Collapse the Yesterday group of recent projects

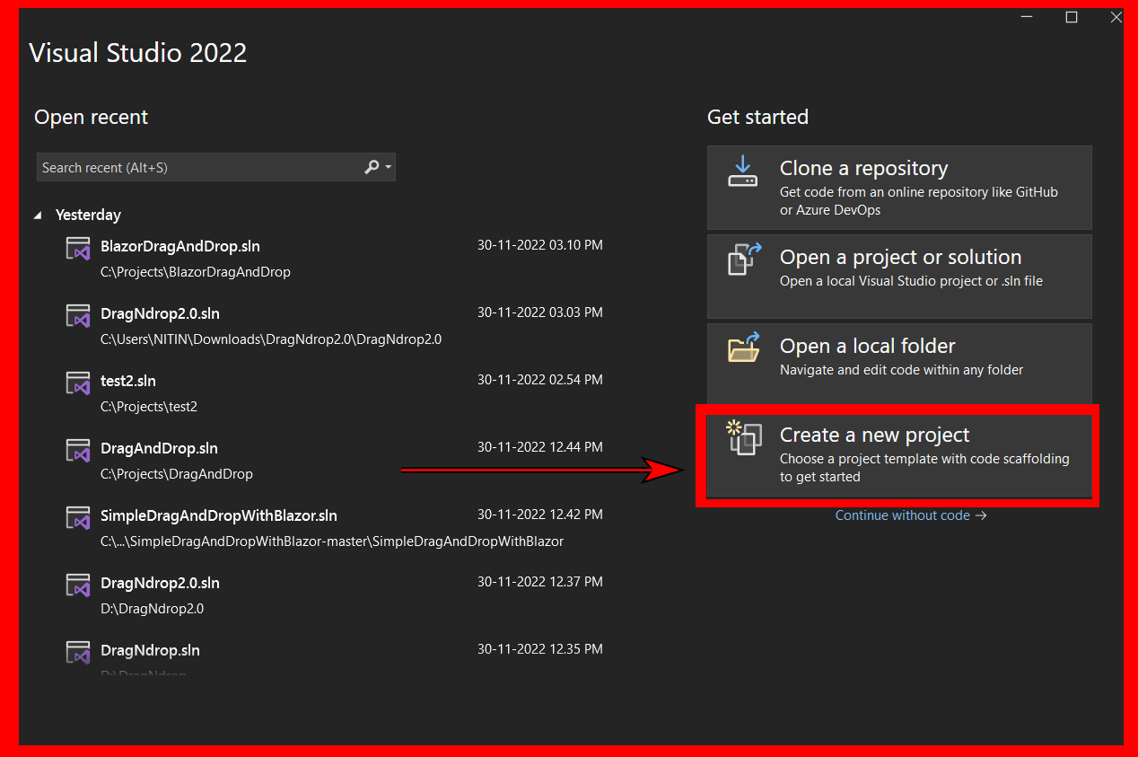click(37, 214)
